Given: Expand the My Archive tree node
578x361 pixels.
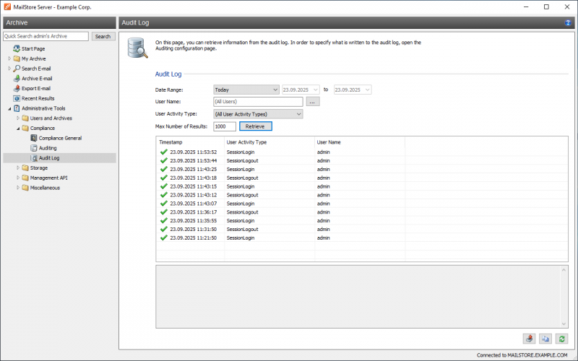Looking at the screenshot, I should click(9, 58).
